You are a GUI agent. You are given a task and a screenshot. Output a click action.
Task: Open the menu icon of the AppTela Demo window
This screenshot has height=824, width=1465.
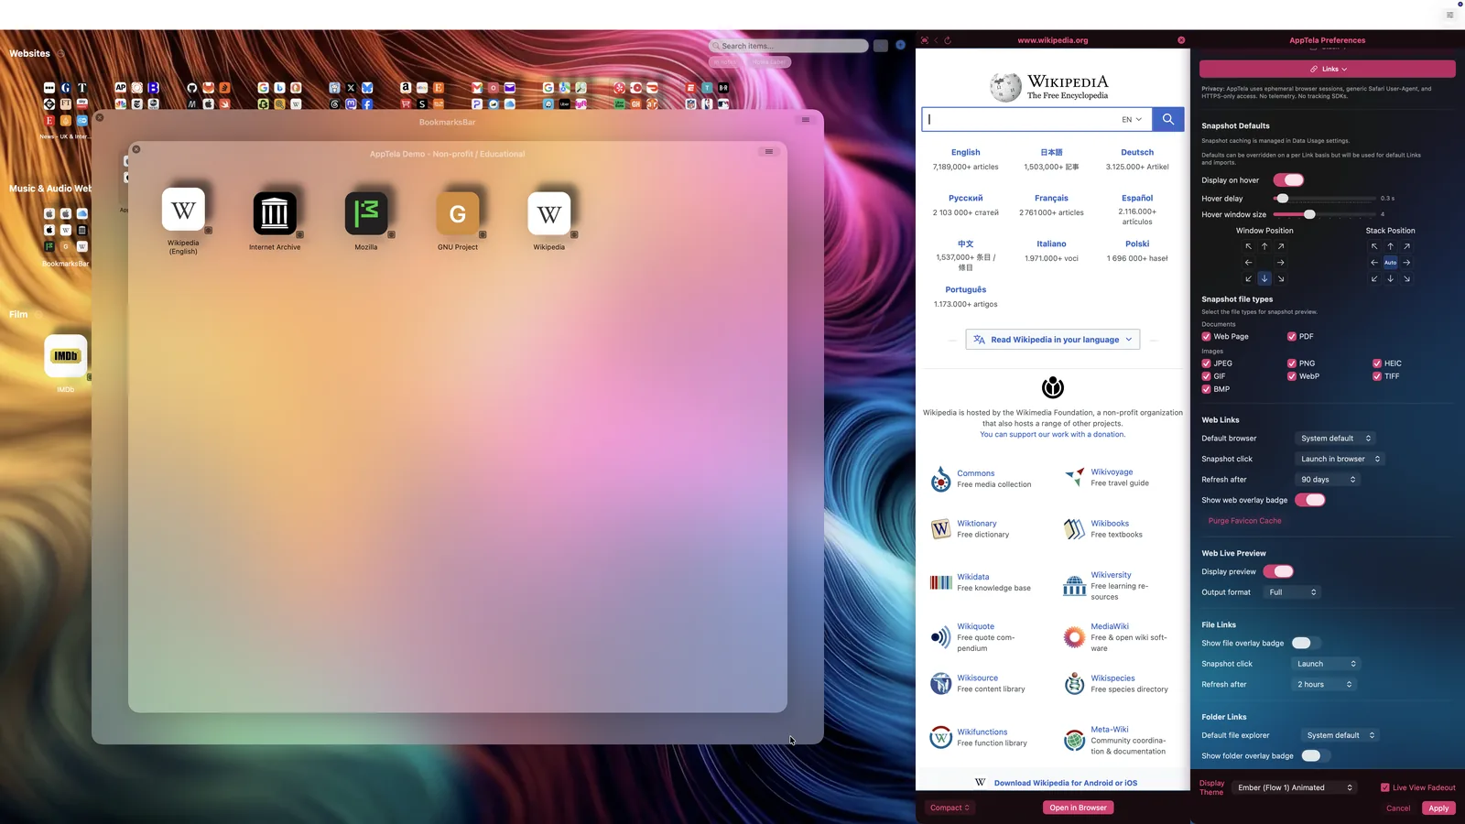tap(769, 152)
